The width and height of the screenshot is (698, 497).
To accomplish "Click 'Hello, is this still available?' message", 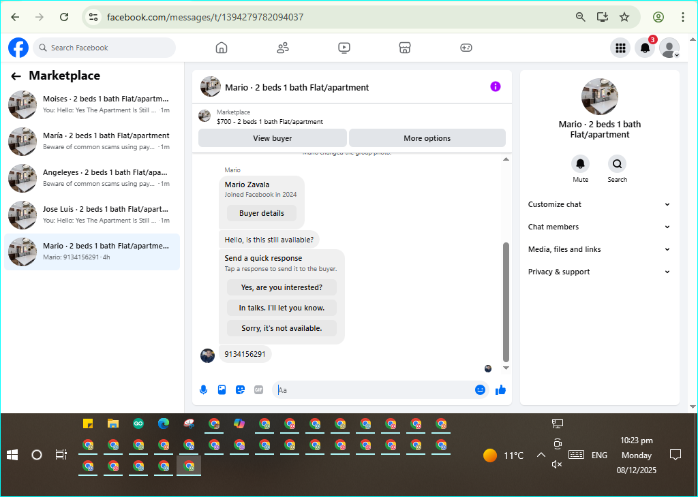I will pos(269,240).
